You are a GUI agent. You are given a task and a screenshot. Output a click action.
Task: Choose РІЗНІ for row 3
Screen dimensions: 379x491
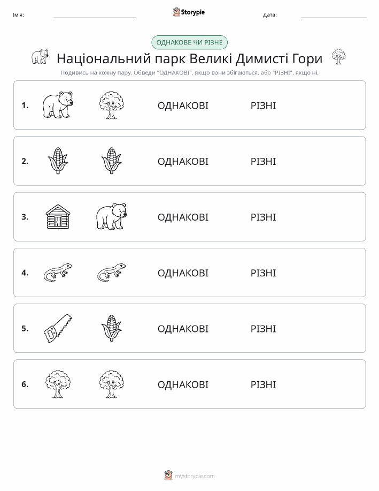[263, 217]
